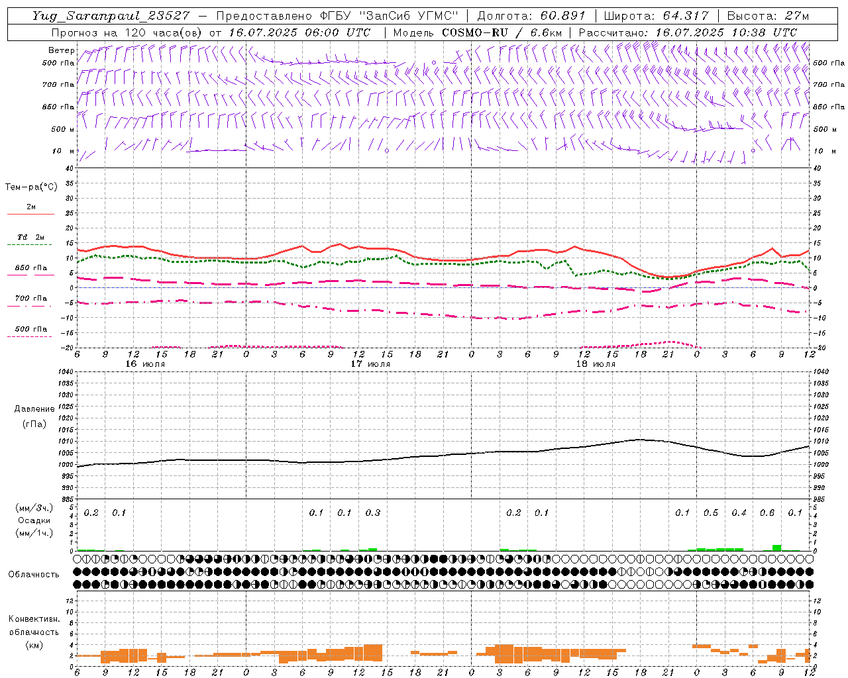Click the Тем-ра(°C) axis title
The width and height of the screenshot is (848, 678).
pos(31,187)
